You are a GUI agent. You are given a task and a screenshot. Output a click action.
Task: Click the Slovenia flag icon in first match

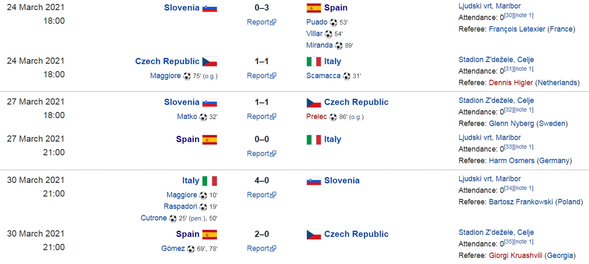[x=210, y=8]
